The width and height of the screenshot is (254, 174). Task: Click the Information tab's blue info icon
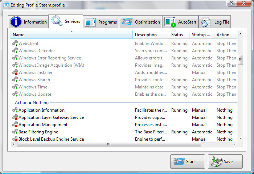[x=16, y=22]
